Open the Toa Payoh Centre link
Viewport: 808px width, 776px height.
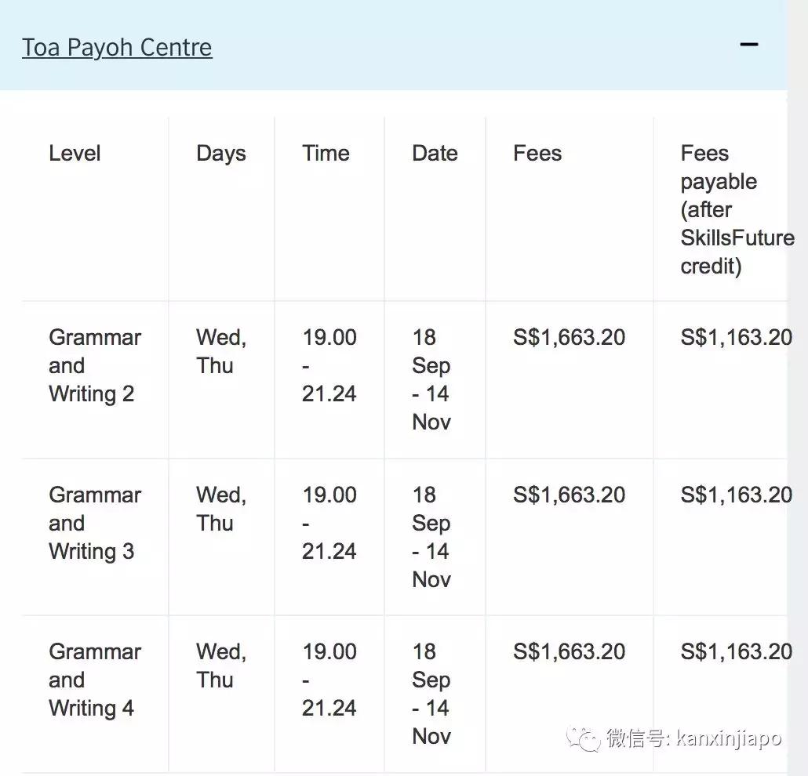[117, 47]
